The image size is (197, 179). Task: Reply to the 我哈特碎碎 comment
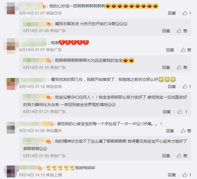[172, 175]
